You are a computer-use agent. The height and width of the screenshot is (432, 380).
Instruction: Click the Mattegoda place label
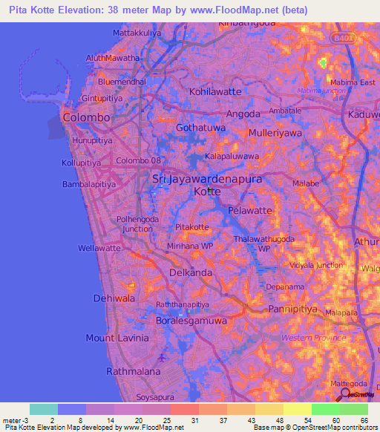point(349,384)
